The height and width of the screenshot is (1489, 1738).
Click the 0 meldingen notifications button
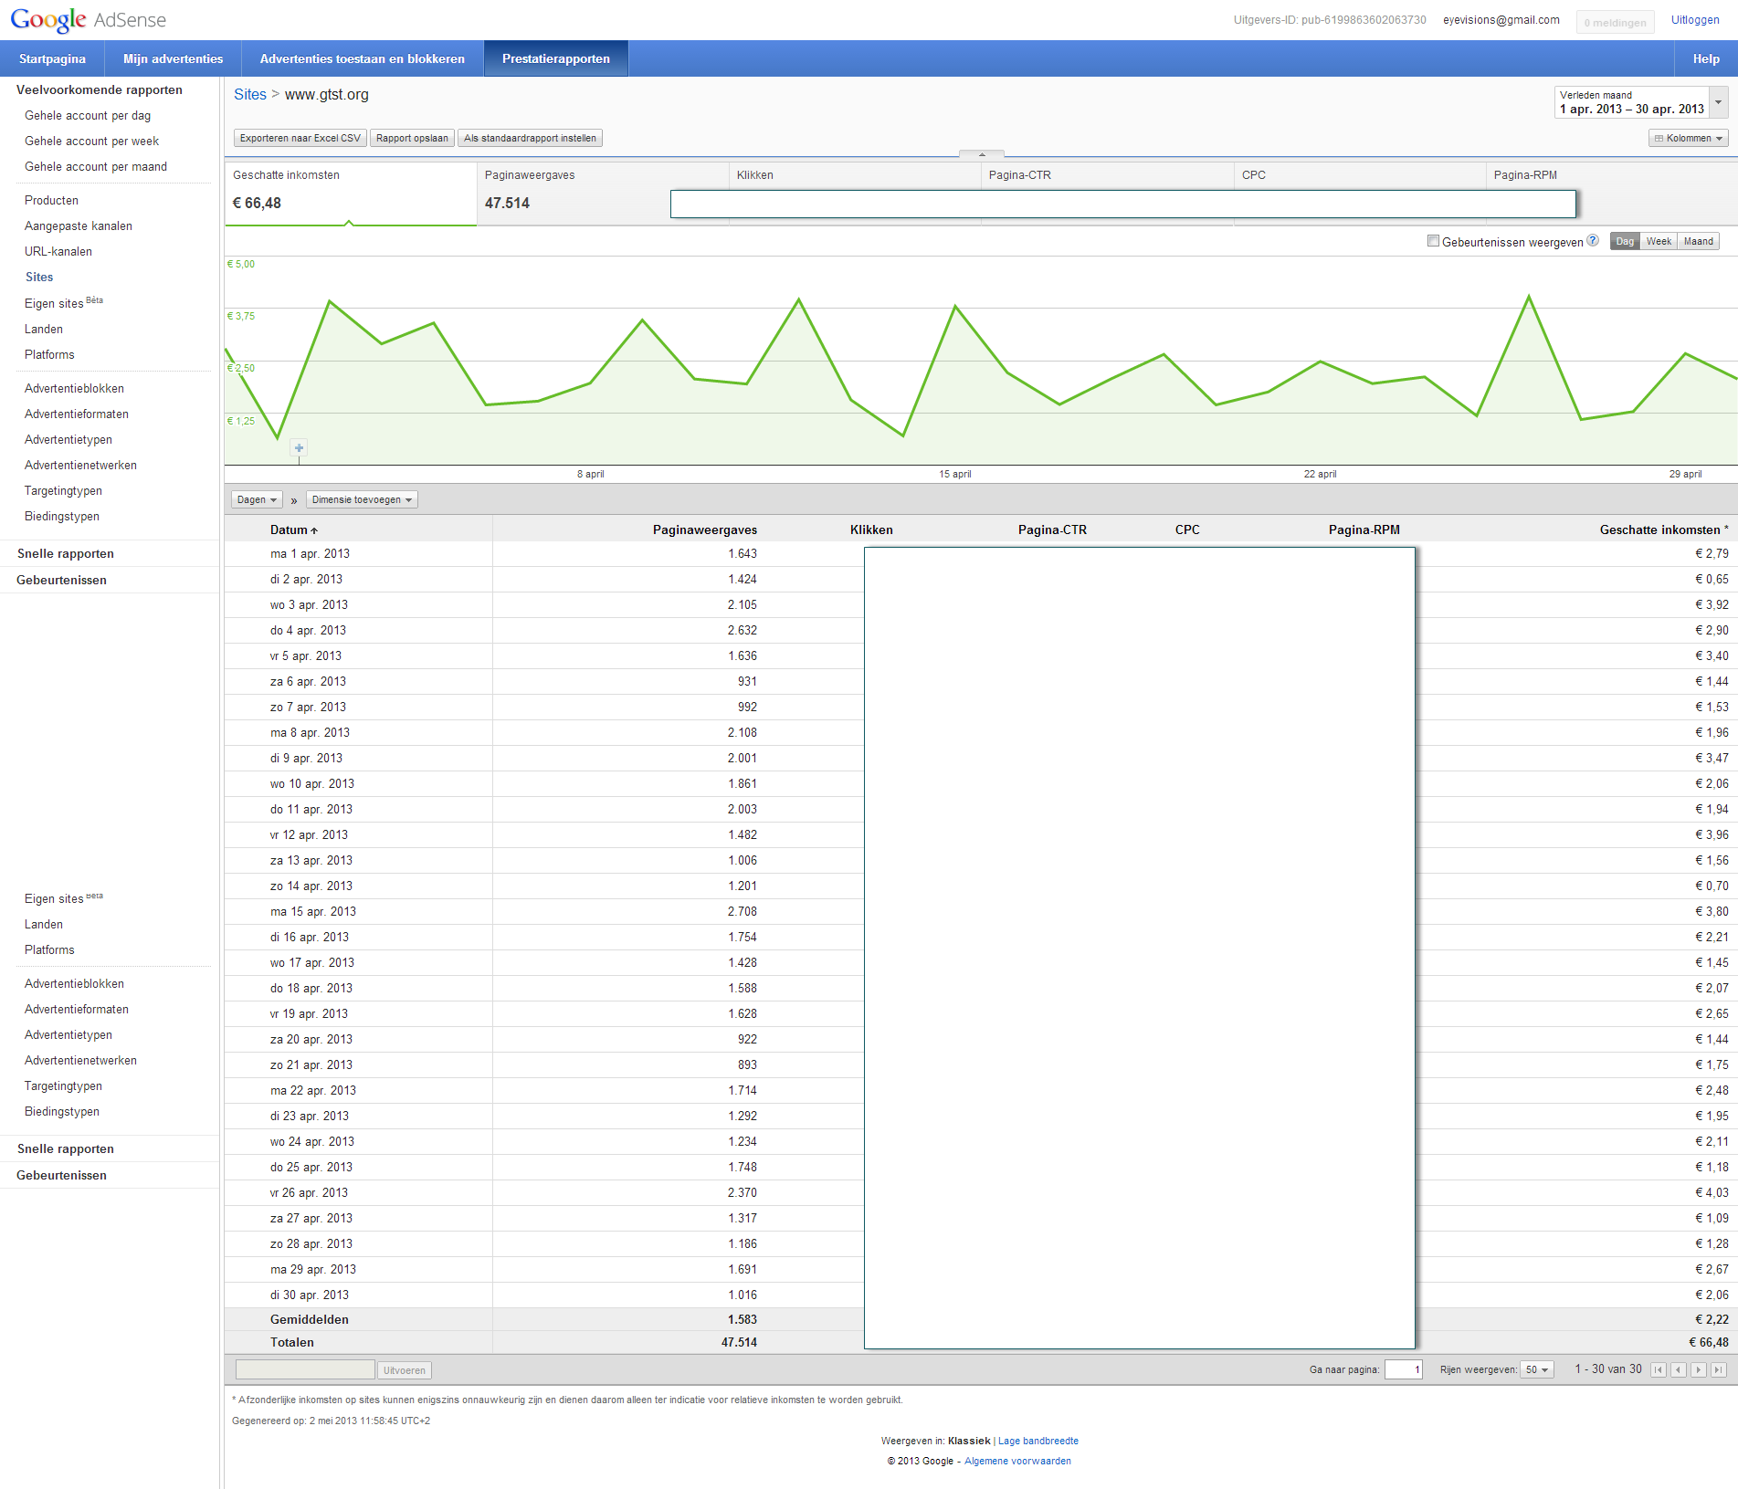(x=1615, y=23)
